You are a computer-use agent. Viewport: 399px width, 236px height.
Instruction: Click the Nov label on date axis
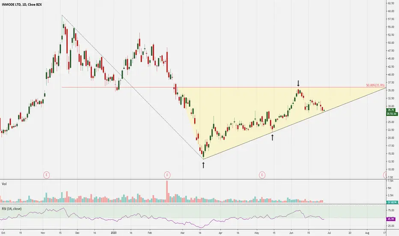click(x=43, y=233)
